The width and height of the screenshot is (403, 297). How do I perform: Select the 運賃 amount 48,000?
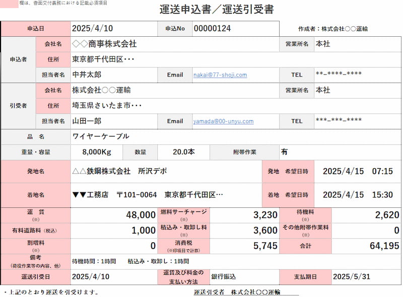coord(141,215)
